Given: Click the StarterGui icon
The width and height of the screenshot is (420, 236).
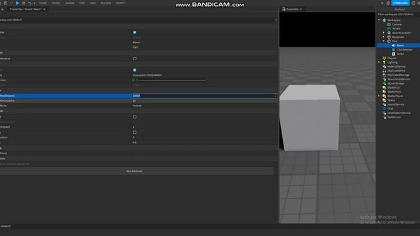Looking at the screenshot, I should [384, 88].
